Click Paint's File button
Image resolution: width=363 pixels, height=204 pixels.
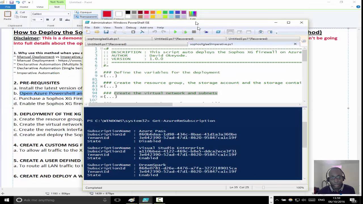(8, 7)
